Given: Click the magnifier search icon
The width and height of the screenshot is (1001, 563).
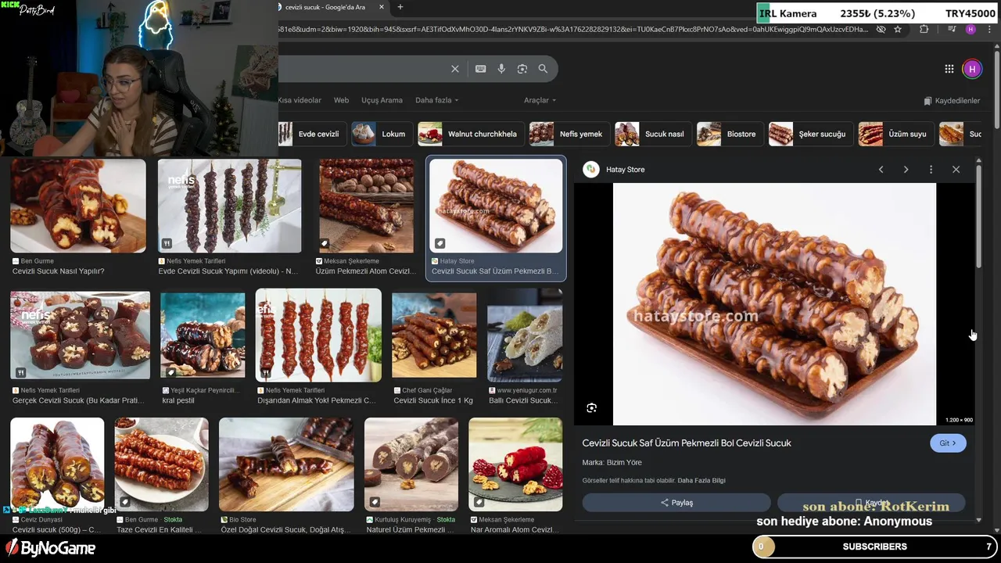Looking at the screenshot, I should pos(543,69).
